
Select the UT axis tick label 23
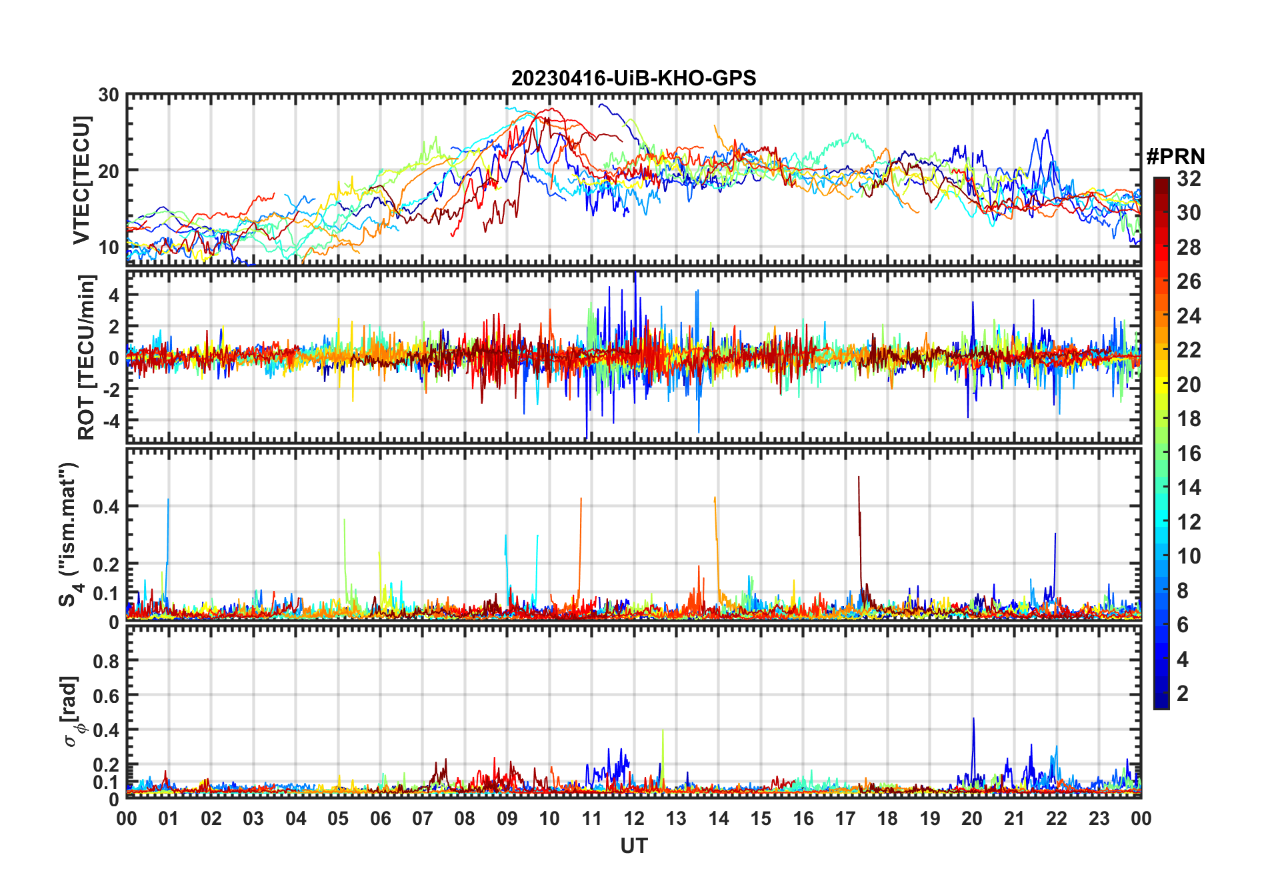coord(1099,818)
